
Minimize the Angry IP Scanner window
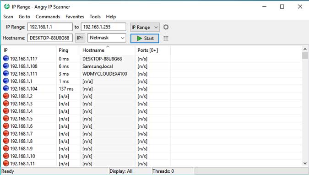pos(264,6)
